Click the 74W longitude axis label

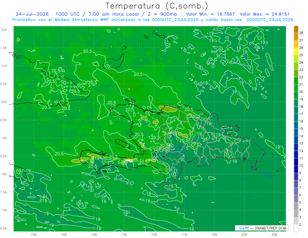coord(94,234)
